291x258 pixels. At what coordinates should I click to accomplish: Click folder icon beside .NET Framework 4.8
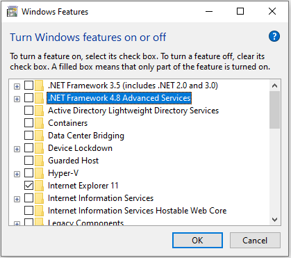point(40,98)
